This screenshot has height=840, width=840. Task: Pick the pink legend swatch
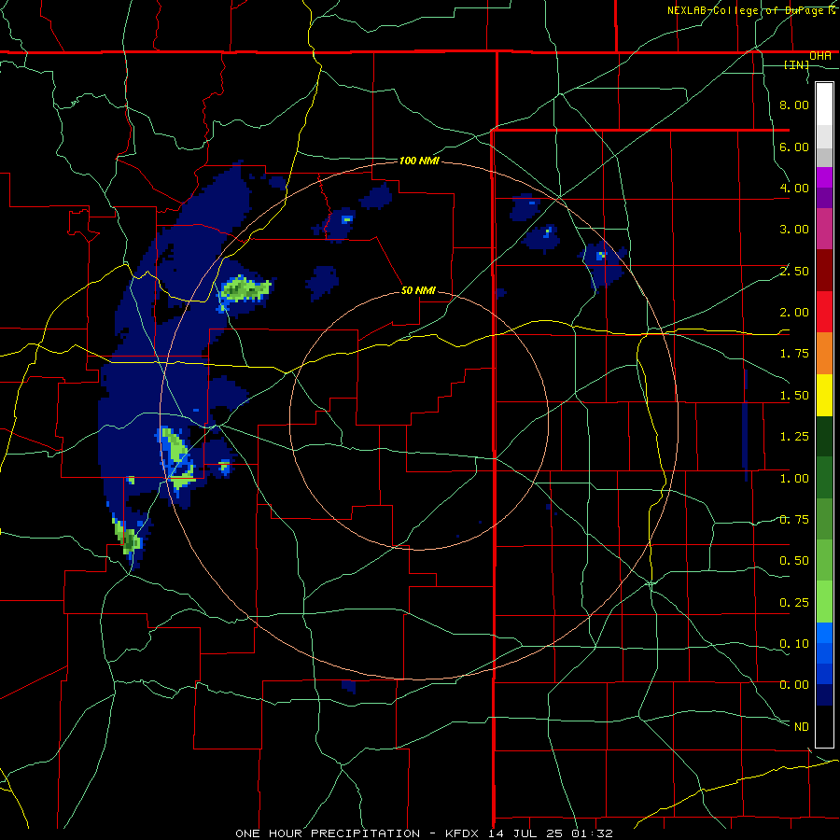tap(824, 229)
